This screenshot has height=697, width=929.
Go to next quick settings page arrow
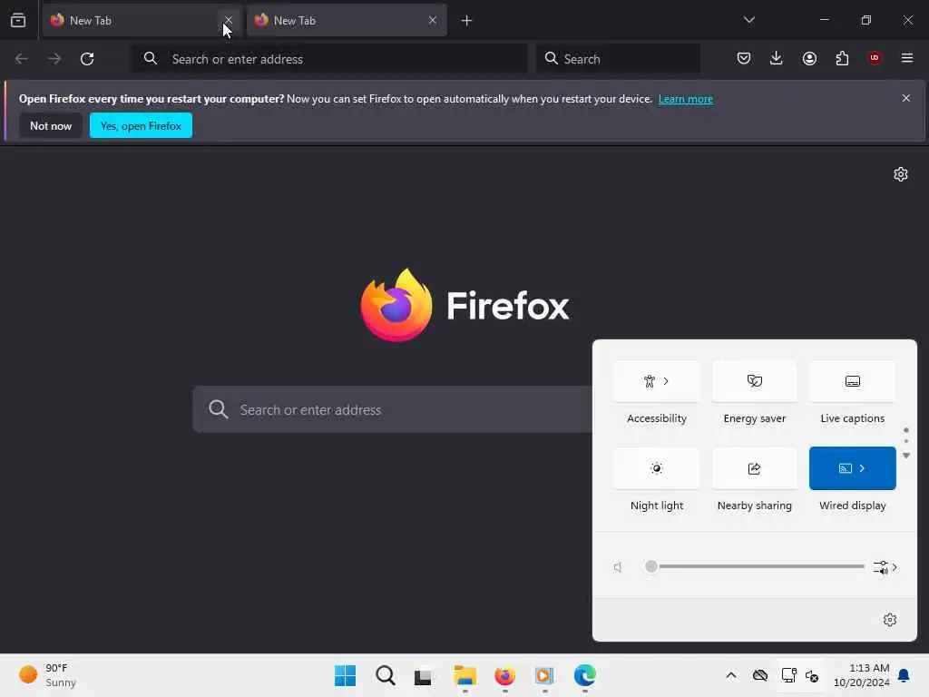click(906, 456)
